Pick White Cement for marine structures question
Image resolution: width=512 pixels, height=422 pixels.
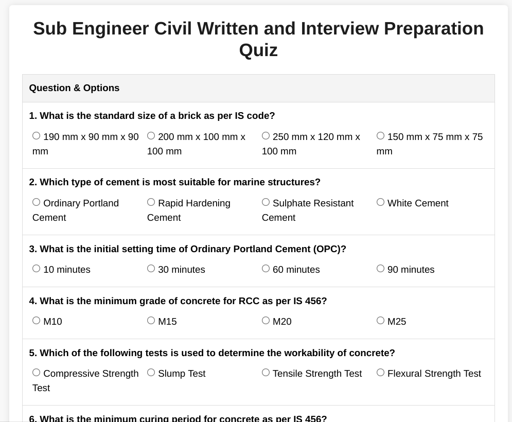tap(380, 202)
